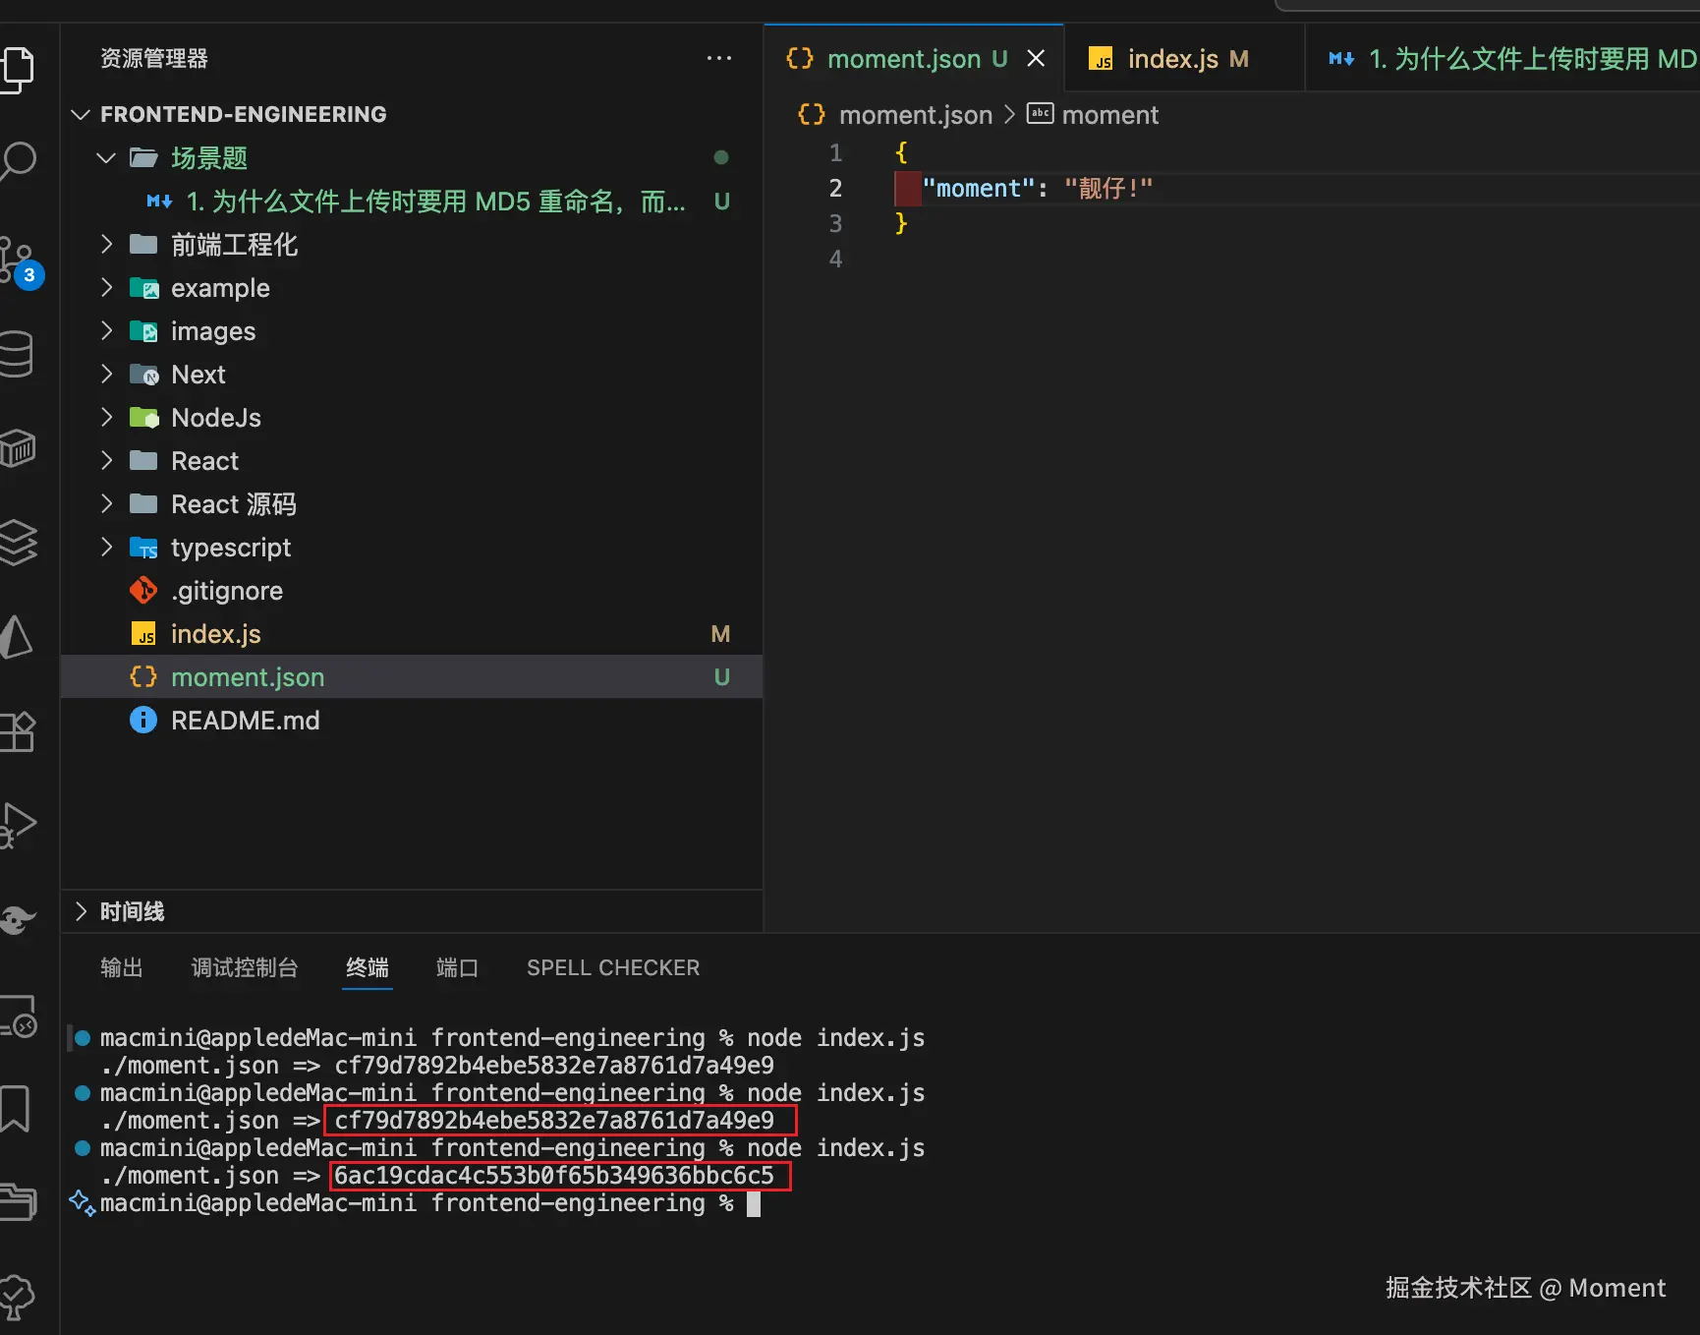Expand the images folder
Screen dimensions: 1700x1335
point(106,331)
